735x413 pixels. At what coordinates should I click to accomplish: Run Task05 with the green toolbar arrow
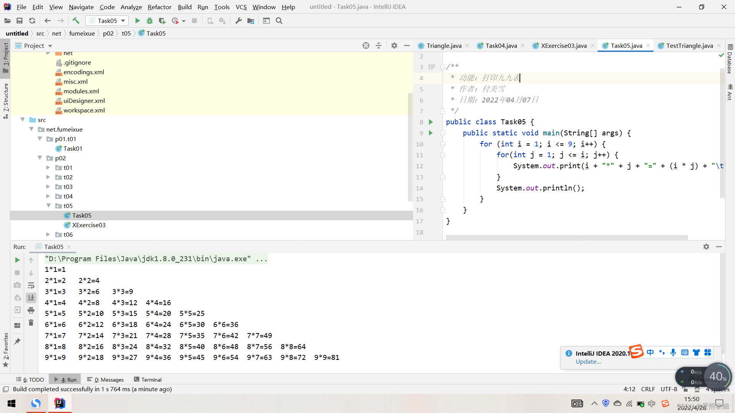pyautogui.click(x=137, y=21)
